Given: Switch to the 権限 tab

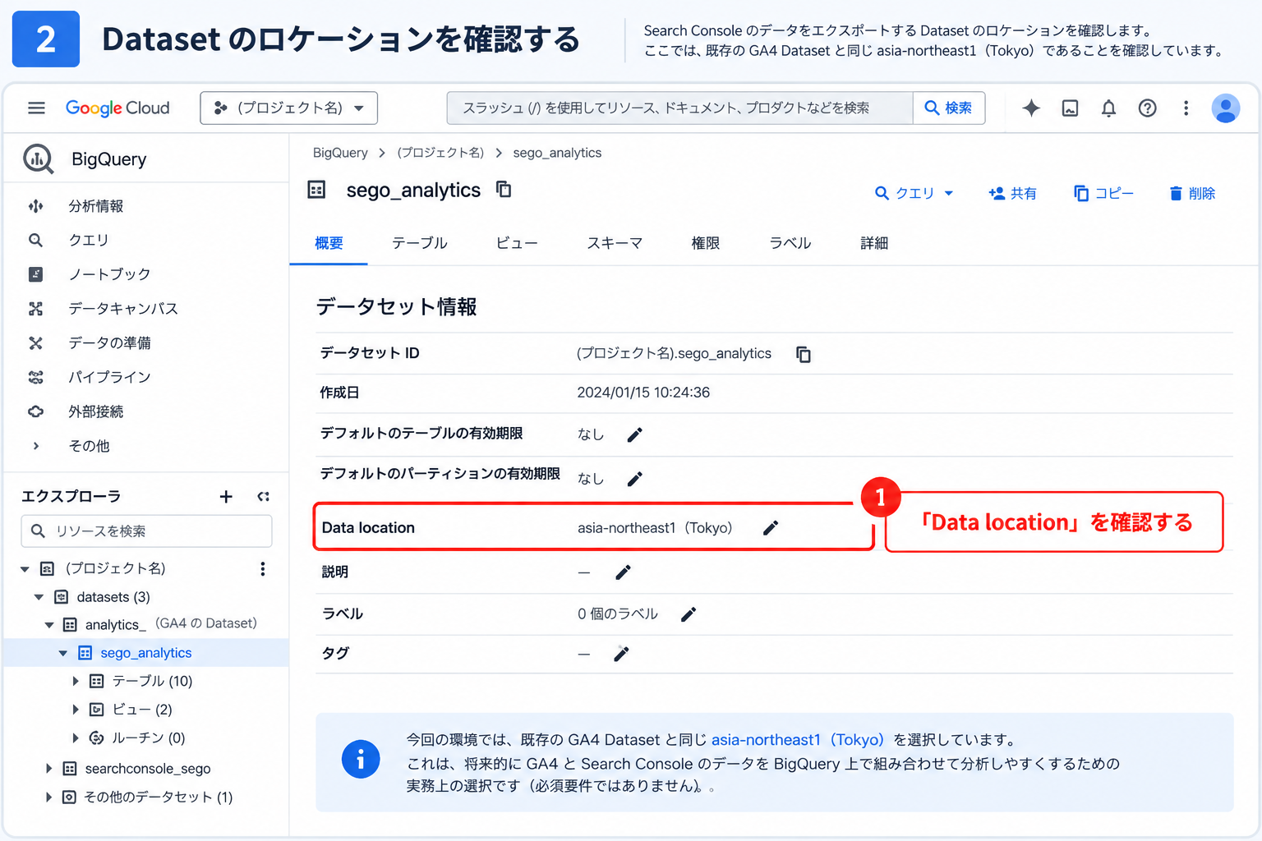Looking at the screenshot, I should [x=705, y=243].
